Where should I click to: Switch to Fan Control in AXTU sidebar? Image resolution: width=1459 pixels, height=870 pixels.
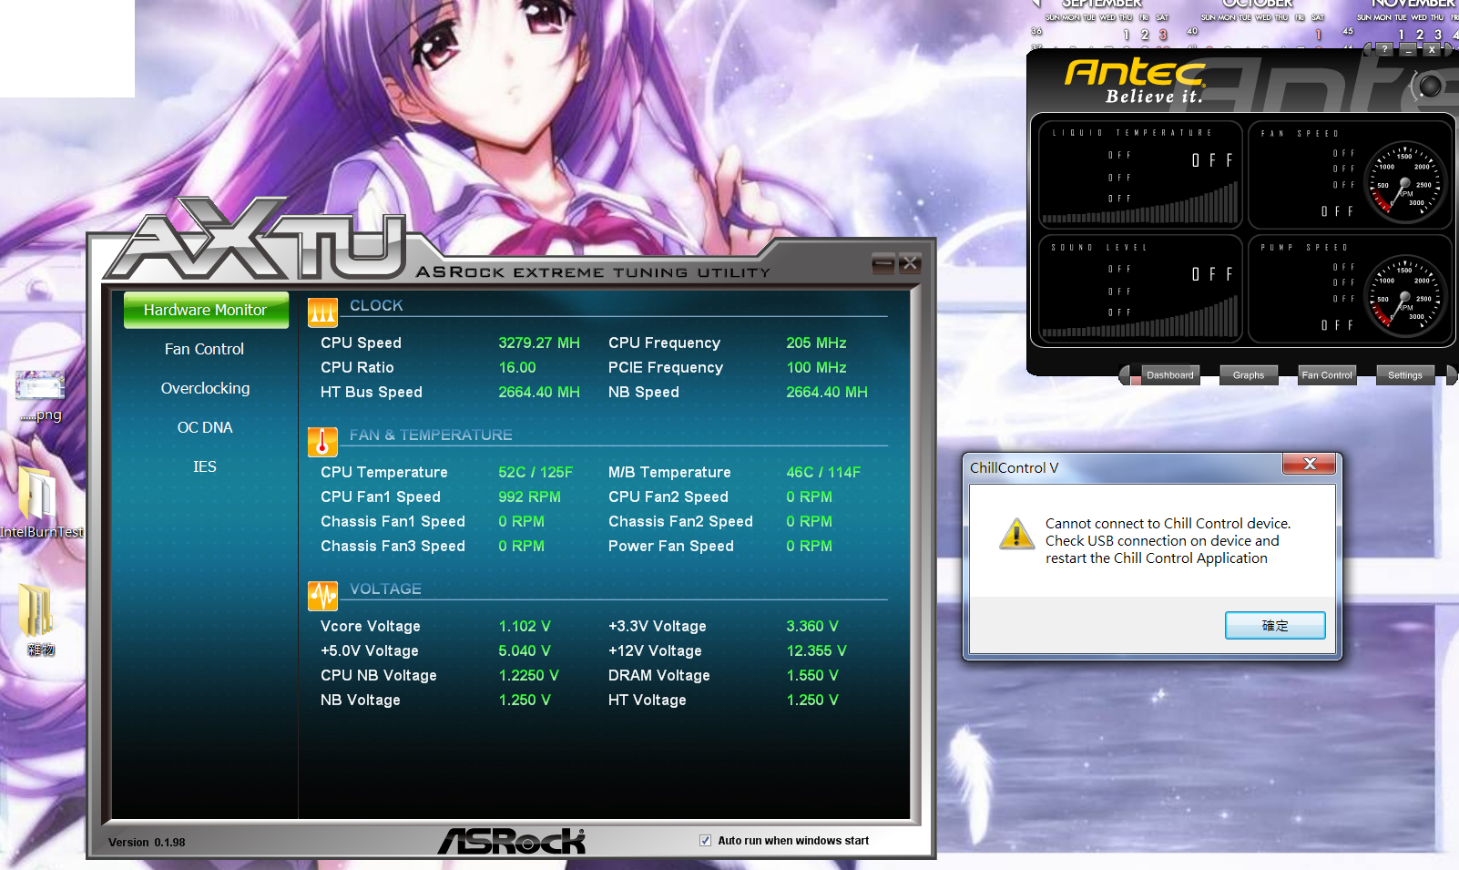tap(205, 349)
